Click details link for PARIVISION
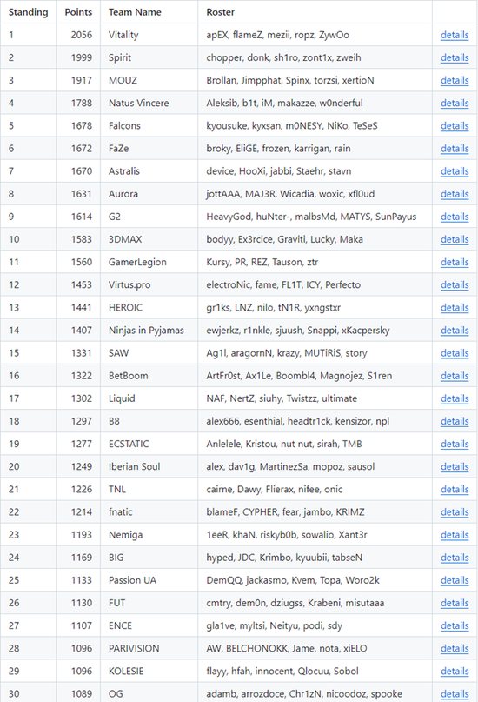This screenshot has height=702, width=478. (455, 649)
